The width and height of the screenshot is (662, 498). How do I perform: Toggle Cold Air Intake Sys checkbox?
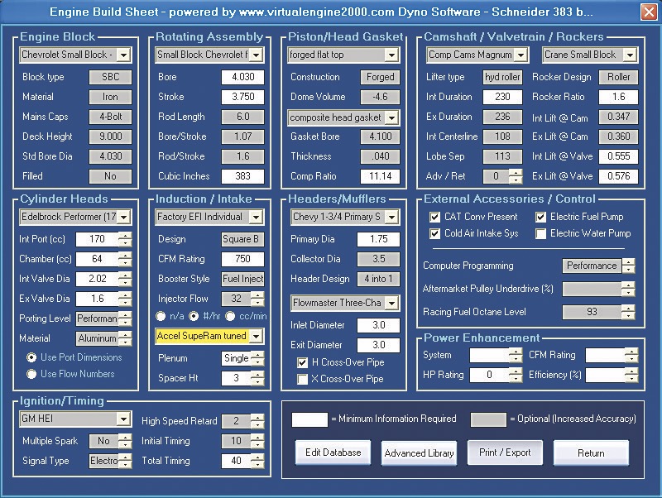click(x=434, y=233)
